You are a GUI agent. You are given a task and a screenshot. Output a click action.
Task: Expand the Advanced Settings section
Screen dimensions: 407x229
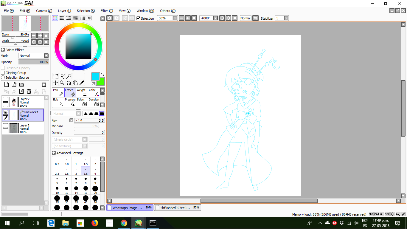[54, 153]
